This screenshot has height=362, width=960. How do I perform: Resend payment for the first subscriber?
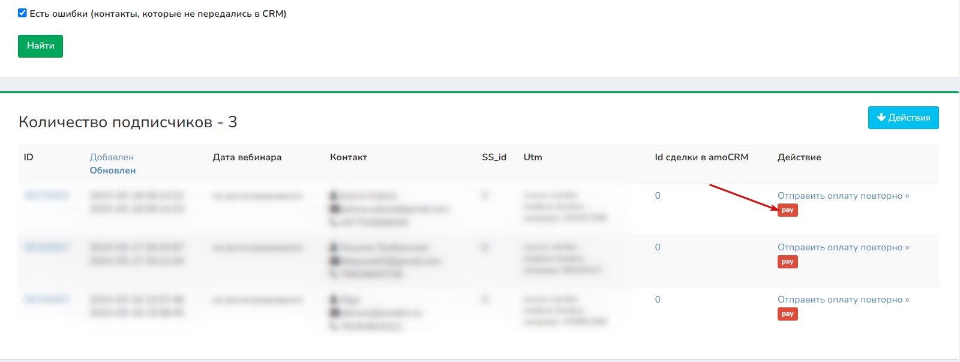point(842,196)
